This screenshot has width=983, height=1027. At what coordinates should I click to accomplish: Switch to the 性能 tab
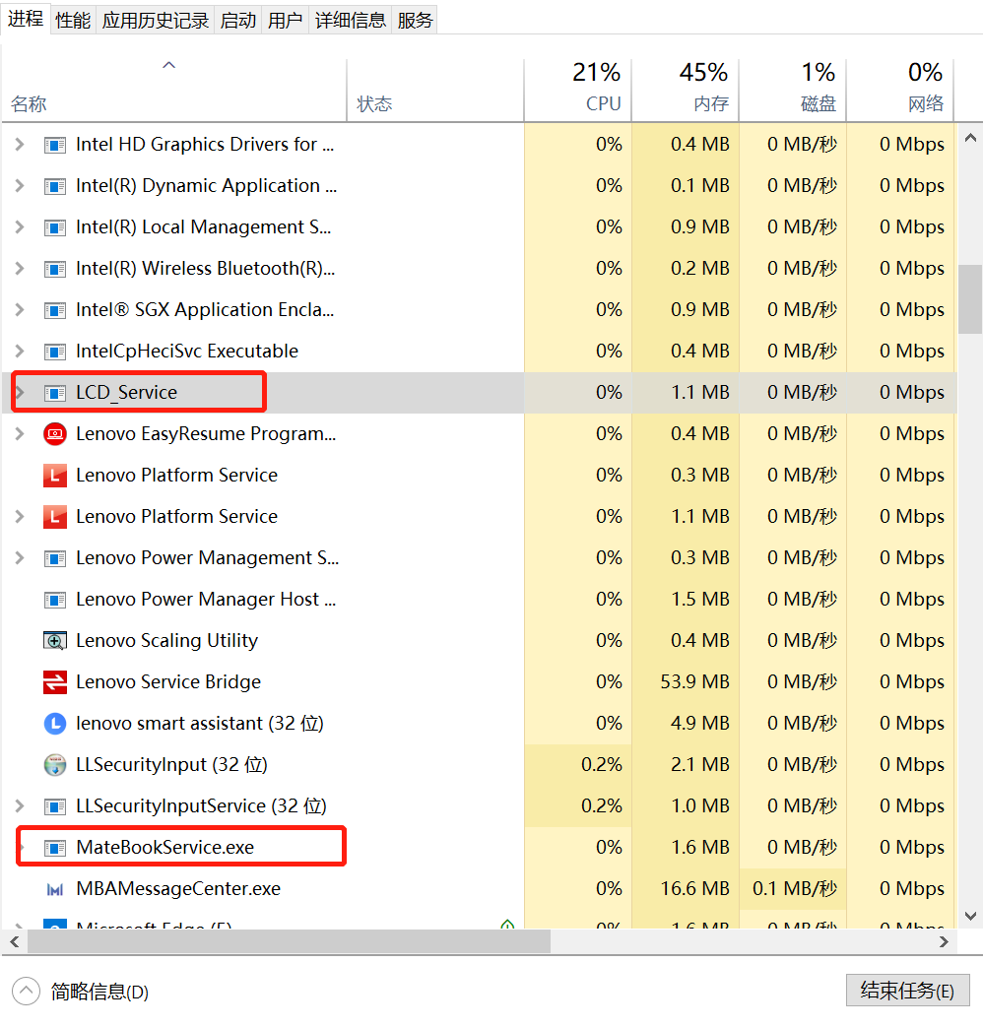(73, 21)
